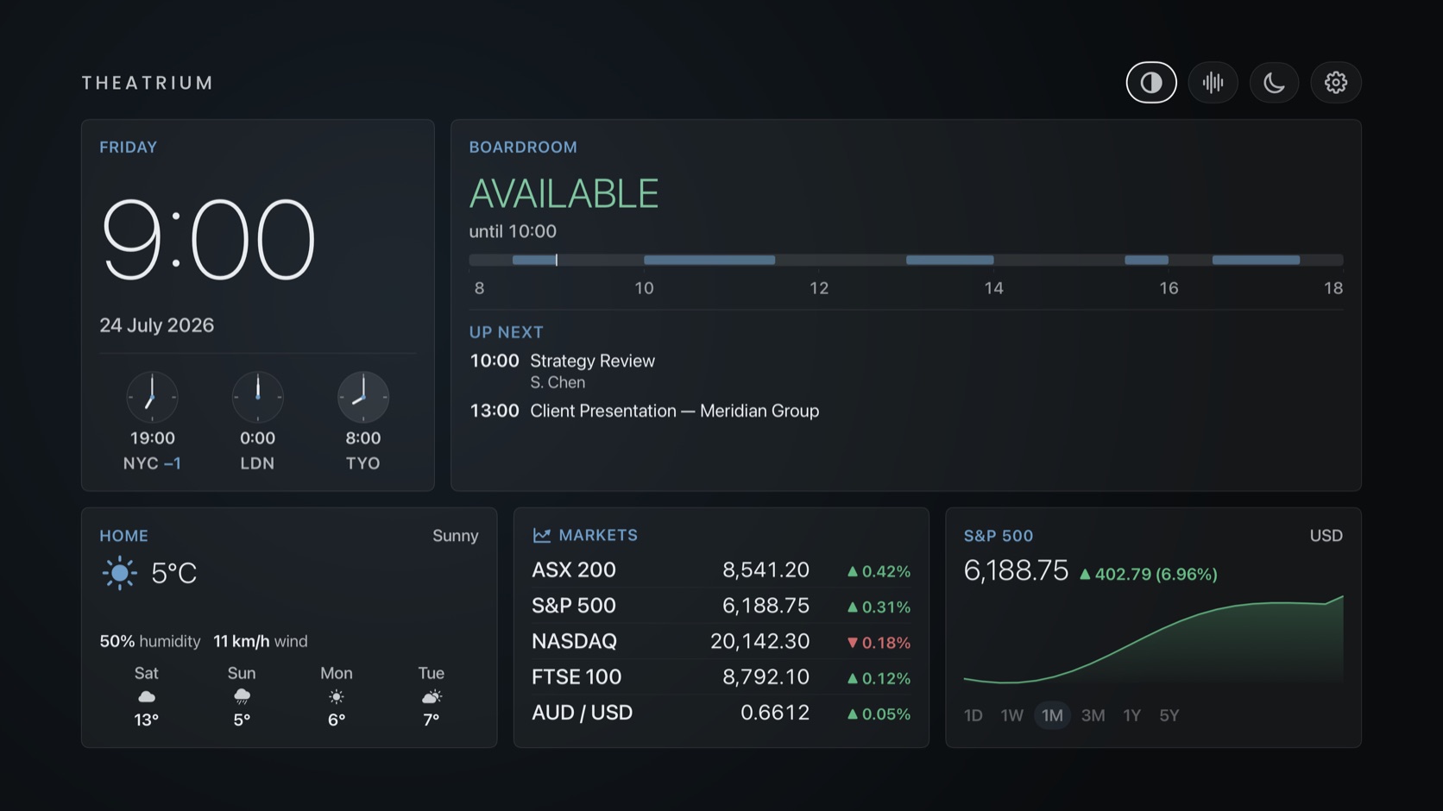Click the BOARDROOM heading
The width and height of the screenshot is (1443, 811).
(x=523, y=148)
